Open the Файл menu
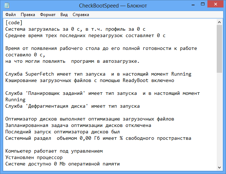 point(10,15)
